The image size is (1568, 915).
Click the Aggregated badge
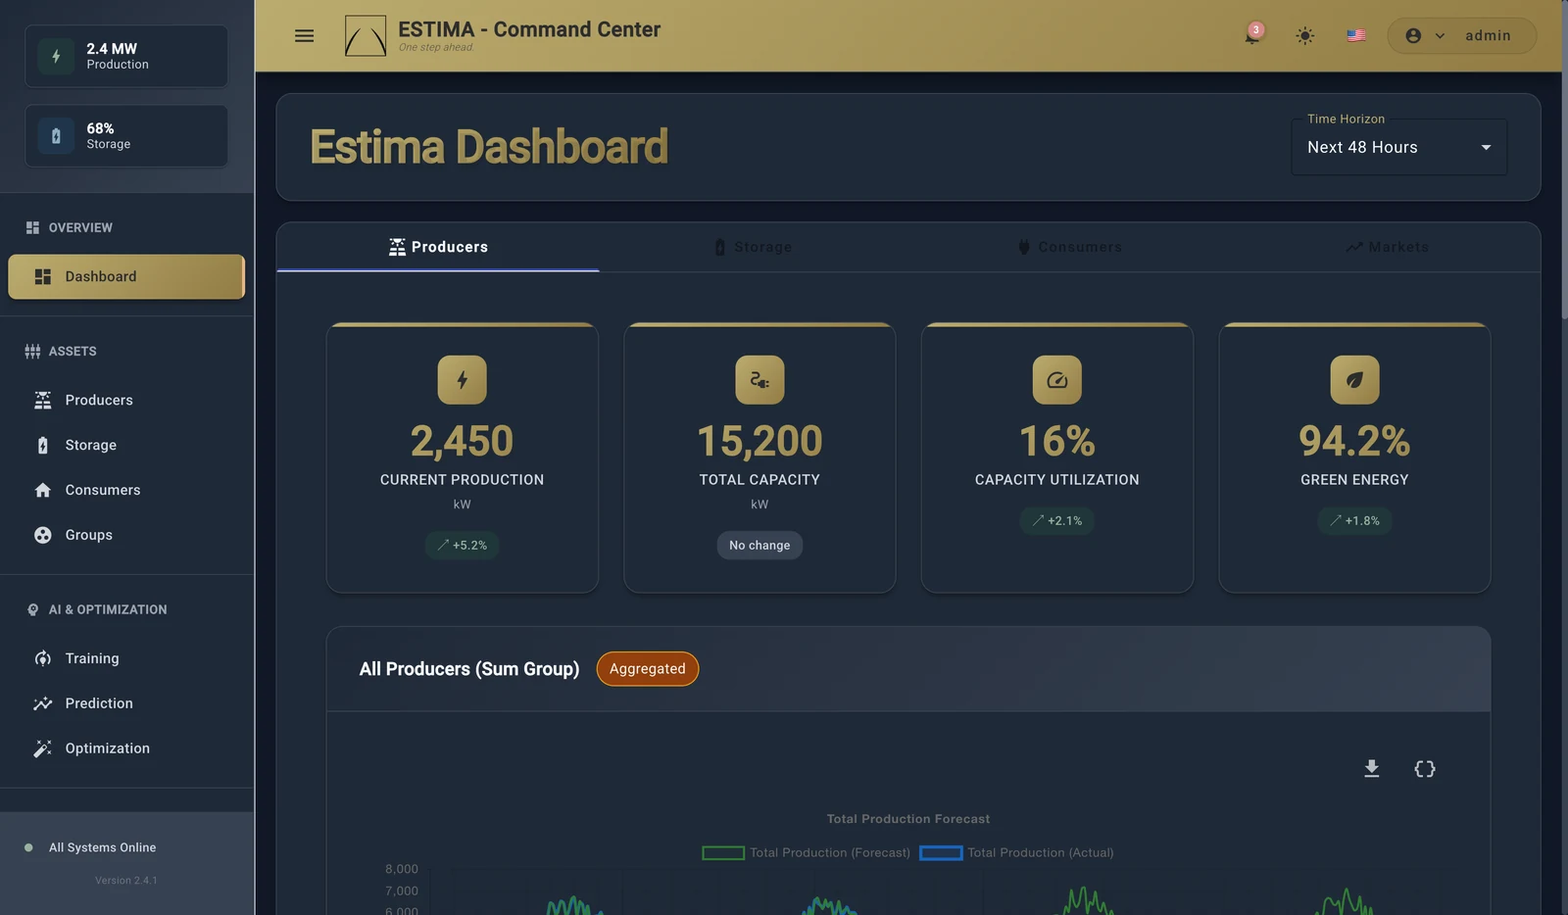pos(648,669)
